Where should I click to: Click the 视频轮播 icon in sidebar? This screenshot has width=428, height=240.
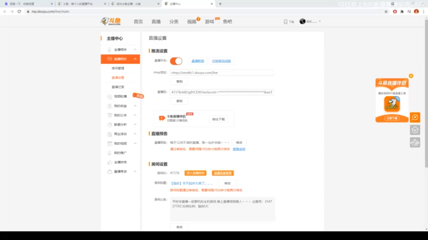click(x=110, y=97)
